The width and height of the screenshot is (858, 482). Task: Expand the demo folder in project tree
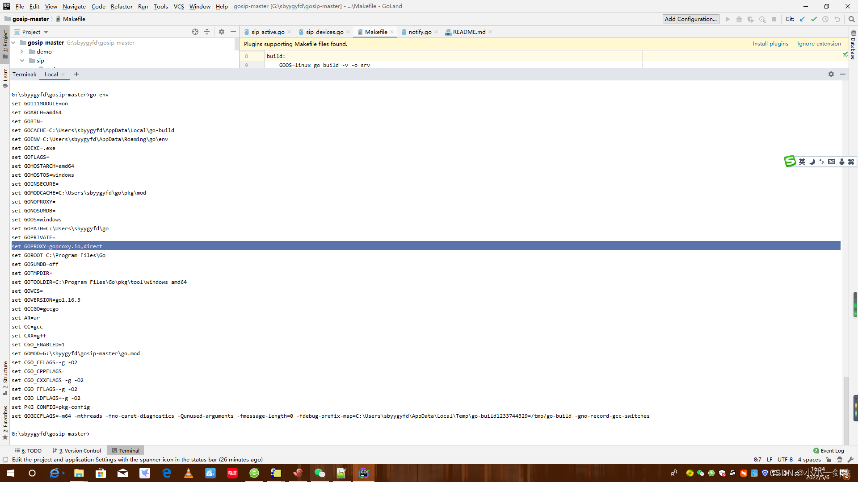coord(22,52)
